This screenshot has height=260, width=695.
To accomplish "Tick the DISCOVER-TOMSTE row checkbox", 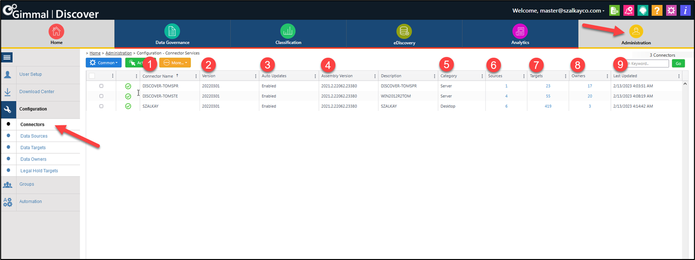I will [x=101, y=96].
